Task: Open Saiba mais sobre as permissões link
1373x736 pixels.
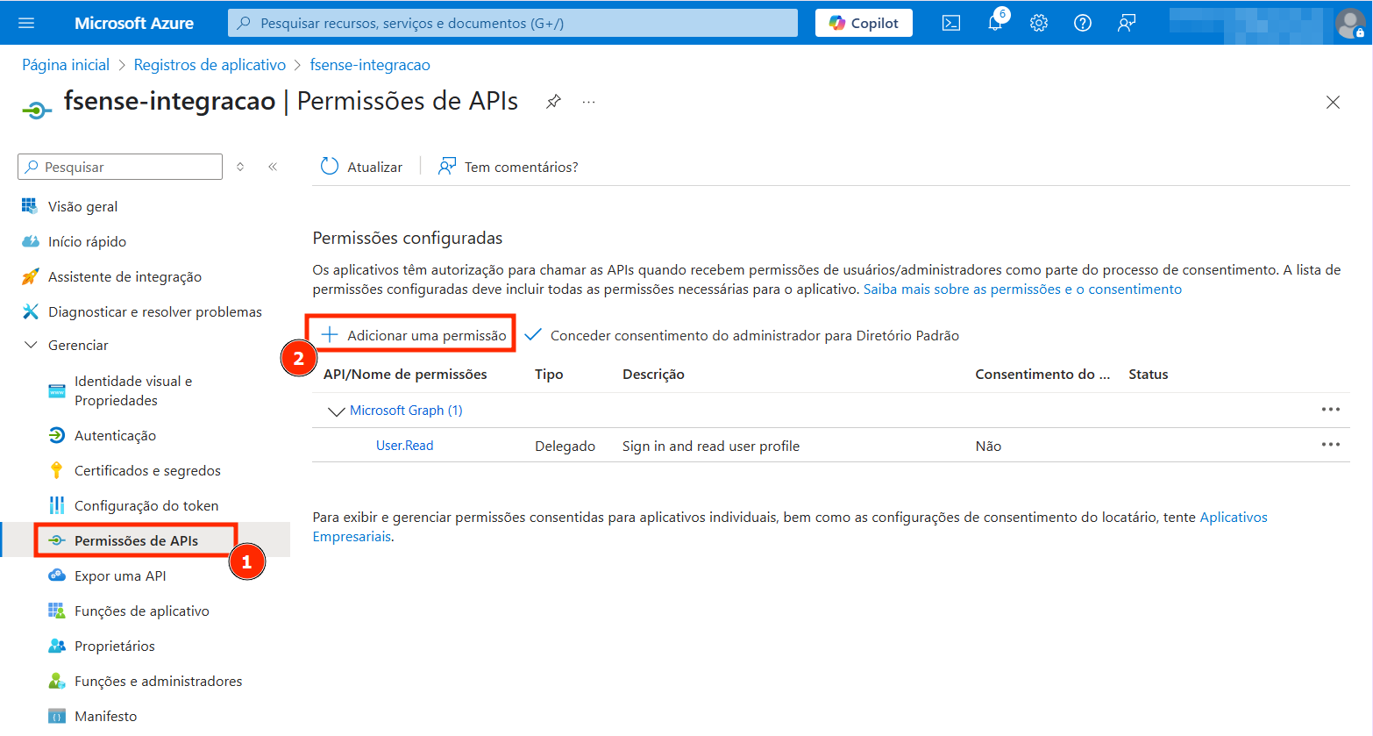Action: [x=1022, y=289]
